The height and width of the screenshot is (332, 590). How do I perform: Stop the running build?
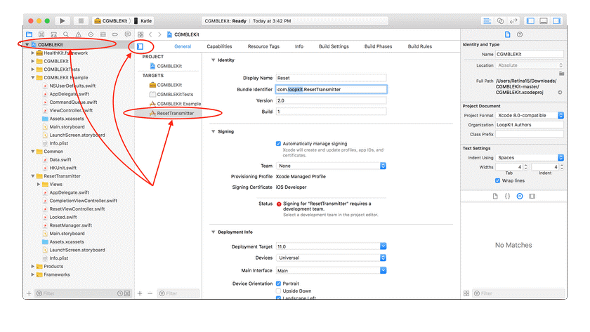pyautogui.click(x=81, y=20)
